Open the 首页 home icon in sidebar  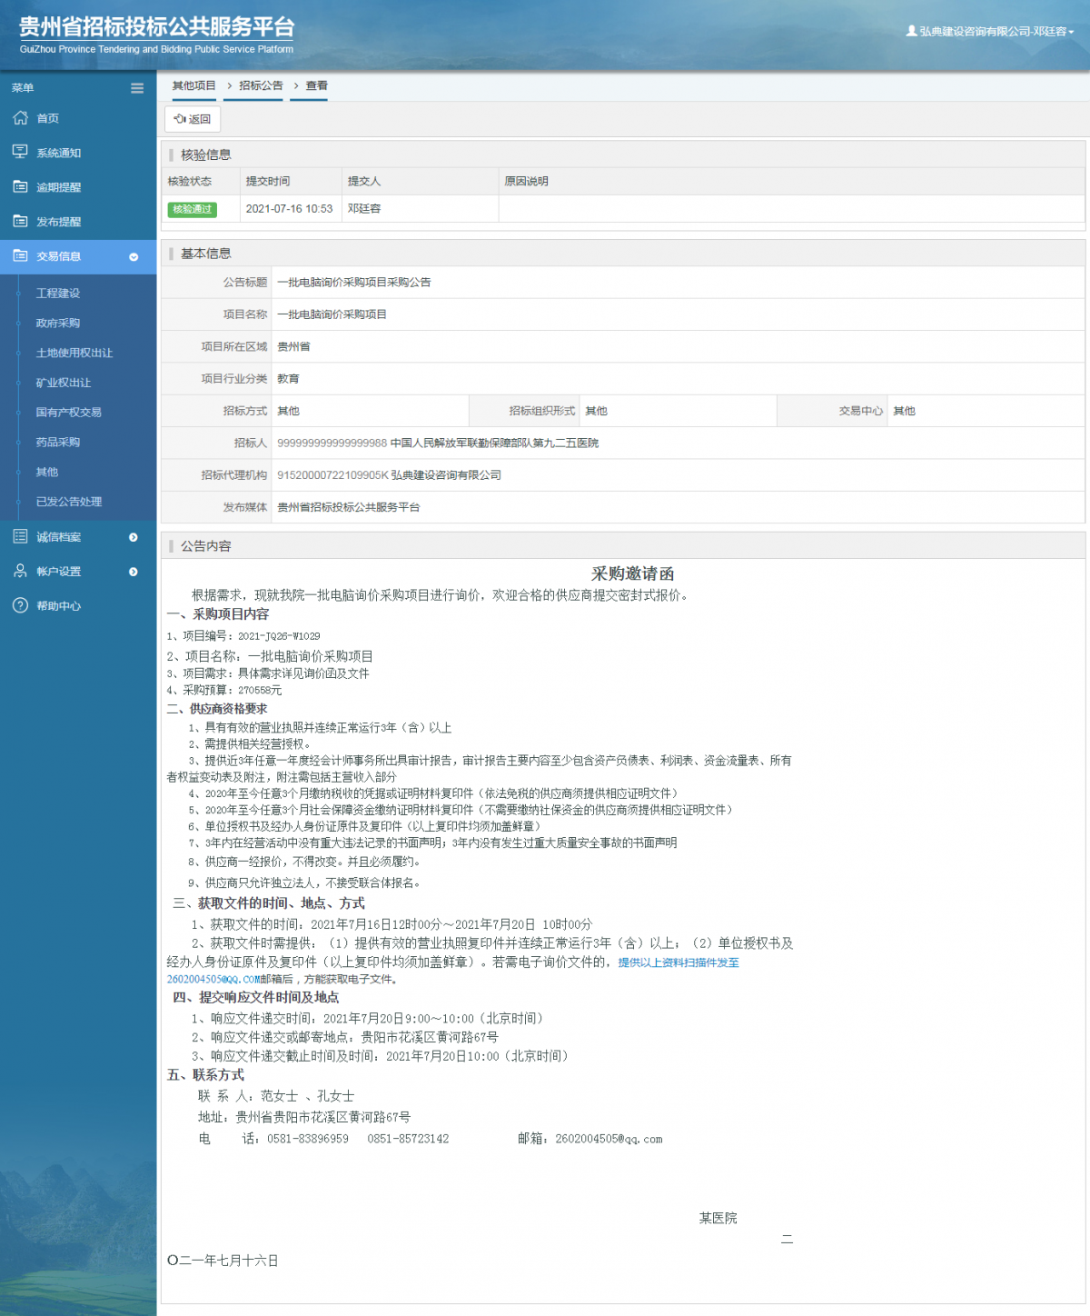pyautogui.click(x=20, y=118)
